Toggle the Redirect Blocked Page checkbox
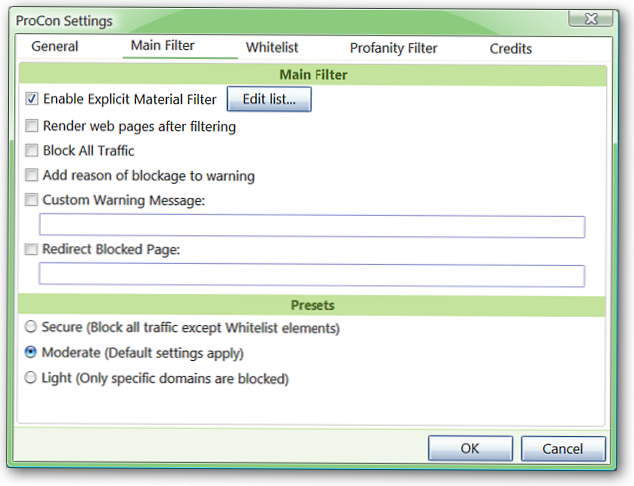 coord(31,249)
